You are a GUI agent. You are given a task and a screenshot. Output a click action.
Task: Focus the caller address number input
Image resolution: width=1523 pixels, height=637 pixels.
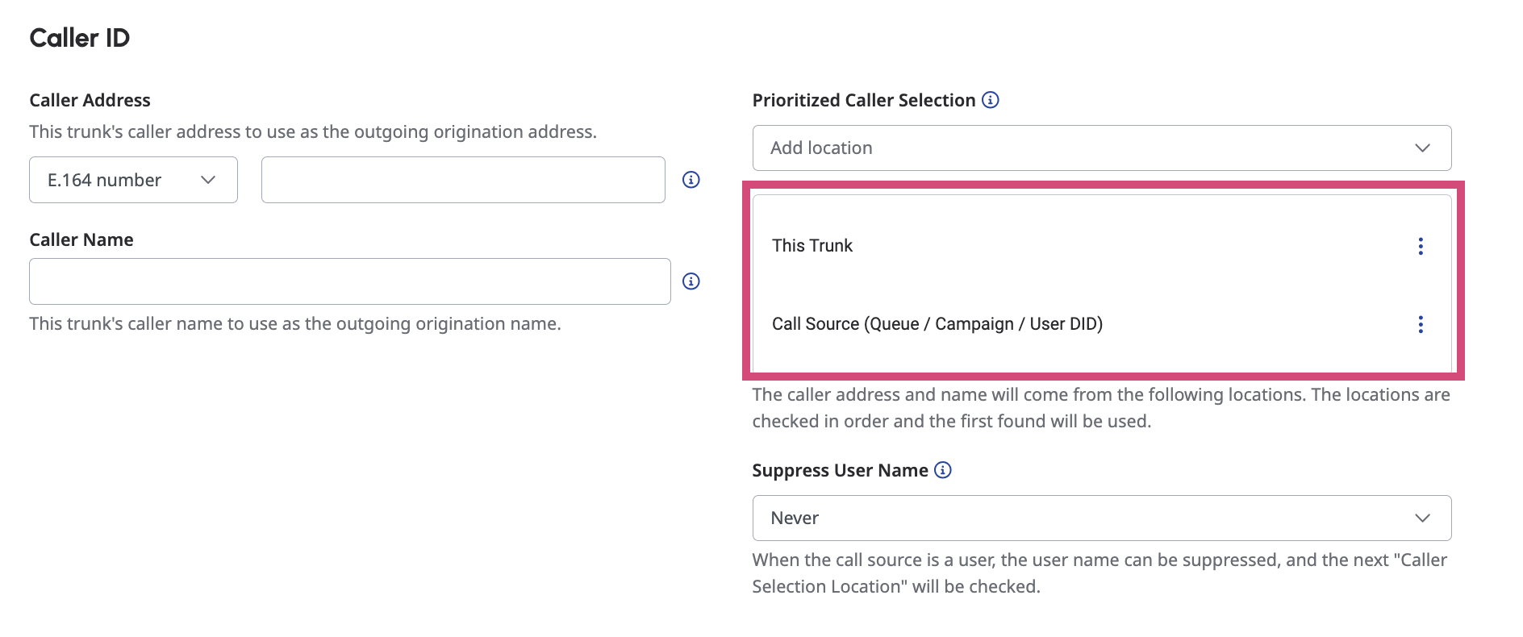(463, 180)
